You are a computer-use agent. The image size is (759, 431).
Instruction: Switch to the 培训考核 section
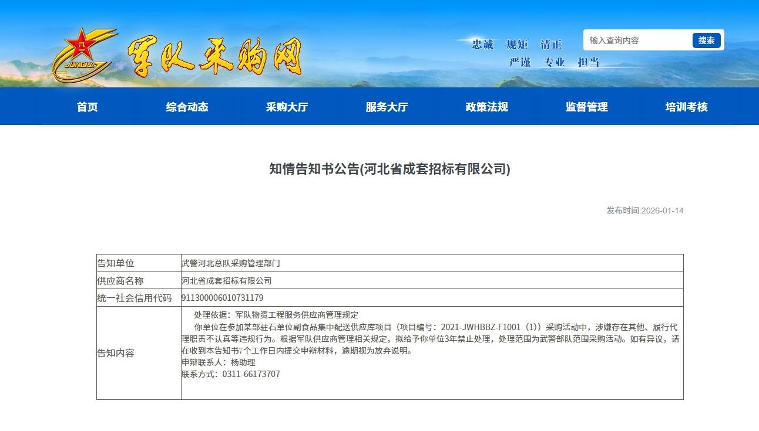coord(686,107)
